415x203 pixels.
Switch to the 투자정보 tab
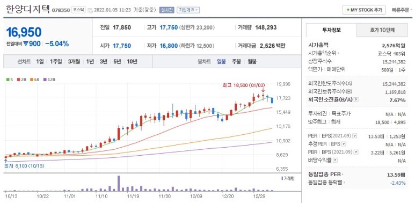[x=331, y=30]
